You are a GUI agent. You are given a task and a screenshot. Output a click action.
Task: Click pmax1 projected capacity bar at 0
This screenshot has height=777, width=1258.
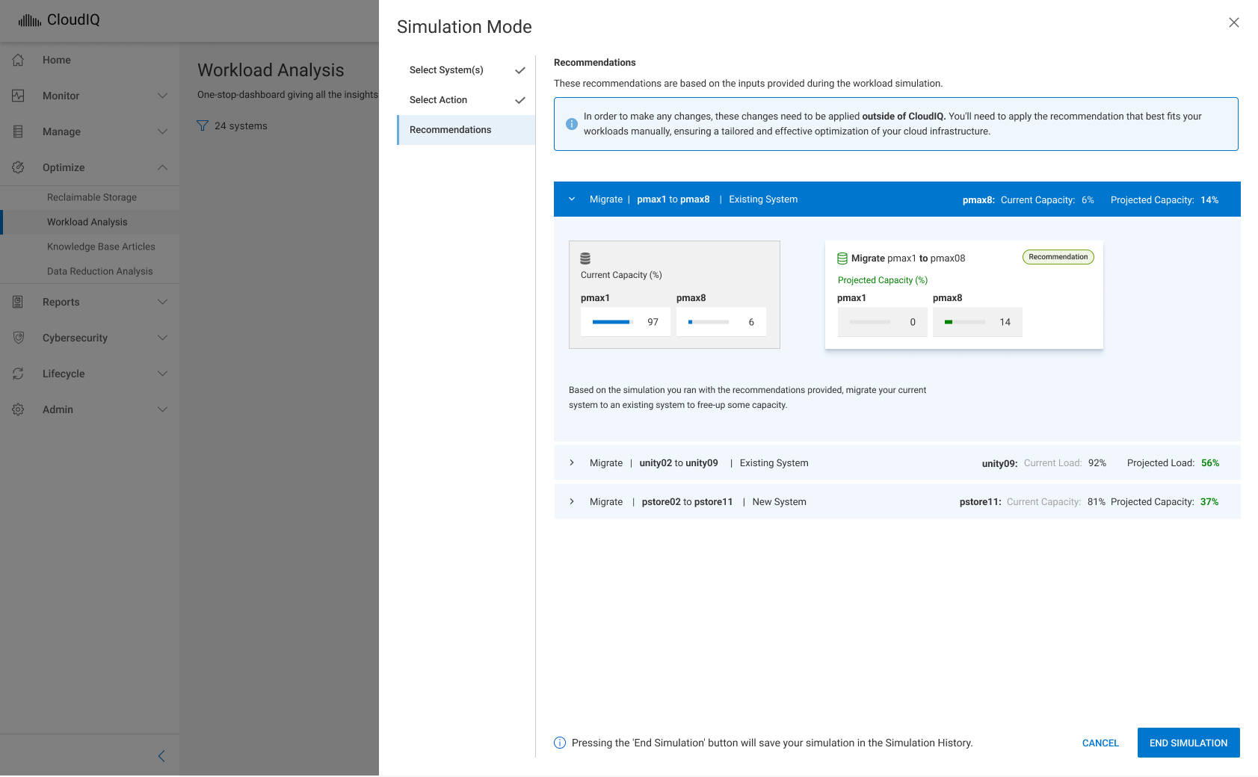click(x=869, y=322)
